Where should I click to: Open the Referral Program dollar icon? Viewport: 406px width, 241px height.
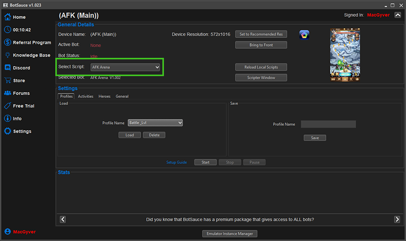8,43
